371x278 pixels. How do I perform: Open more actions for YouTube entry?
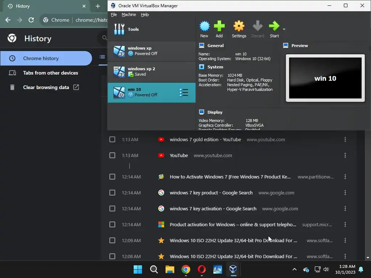click(x=345, y=155)
